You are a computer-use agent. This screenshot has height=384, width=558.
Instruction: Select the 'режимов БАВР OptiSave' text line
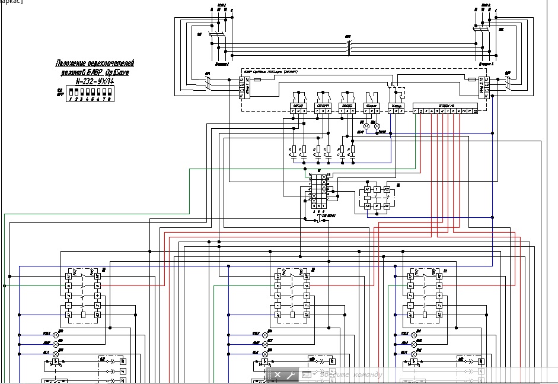coord(95,72)
